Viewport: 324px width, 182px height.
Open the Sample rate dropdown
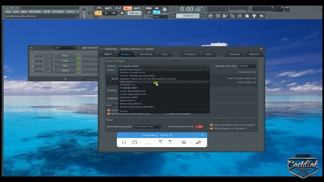click(247, 66)
